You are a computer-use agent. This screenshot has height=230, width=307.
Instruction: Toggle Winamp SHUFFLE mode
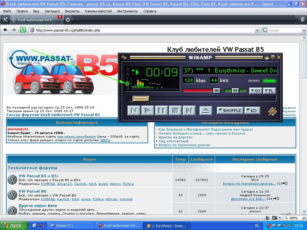(x=230, y=110)
